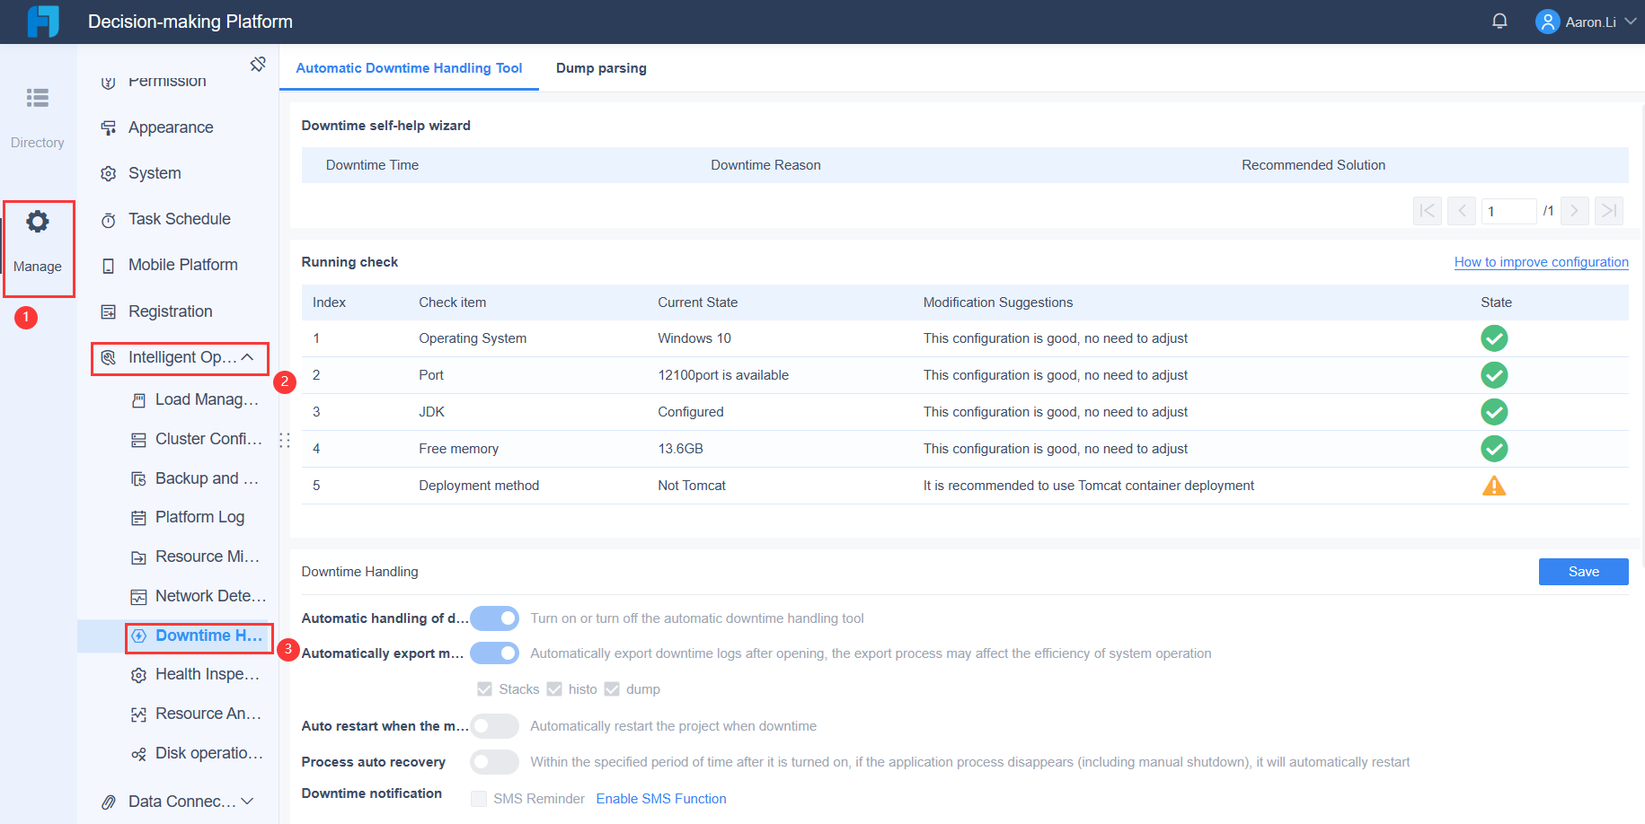Screen dimensions: 1645x824
Task: Select the Backup tool in sidebar
Action: click(202, 478)
